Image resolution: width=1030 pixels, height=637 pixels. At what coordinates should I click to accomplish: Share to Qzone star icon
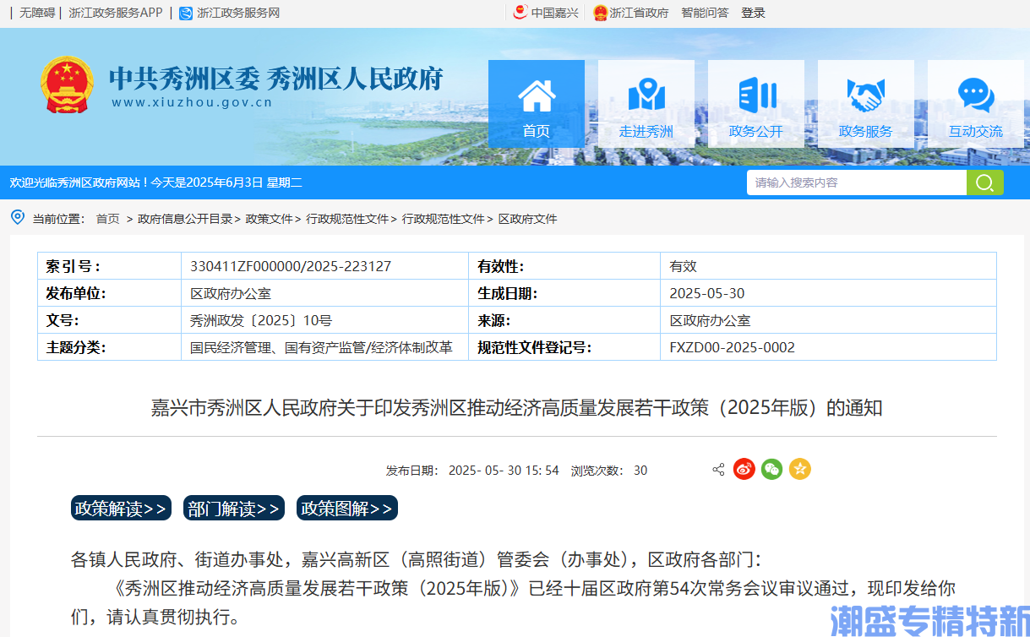click(799, 469)
